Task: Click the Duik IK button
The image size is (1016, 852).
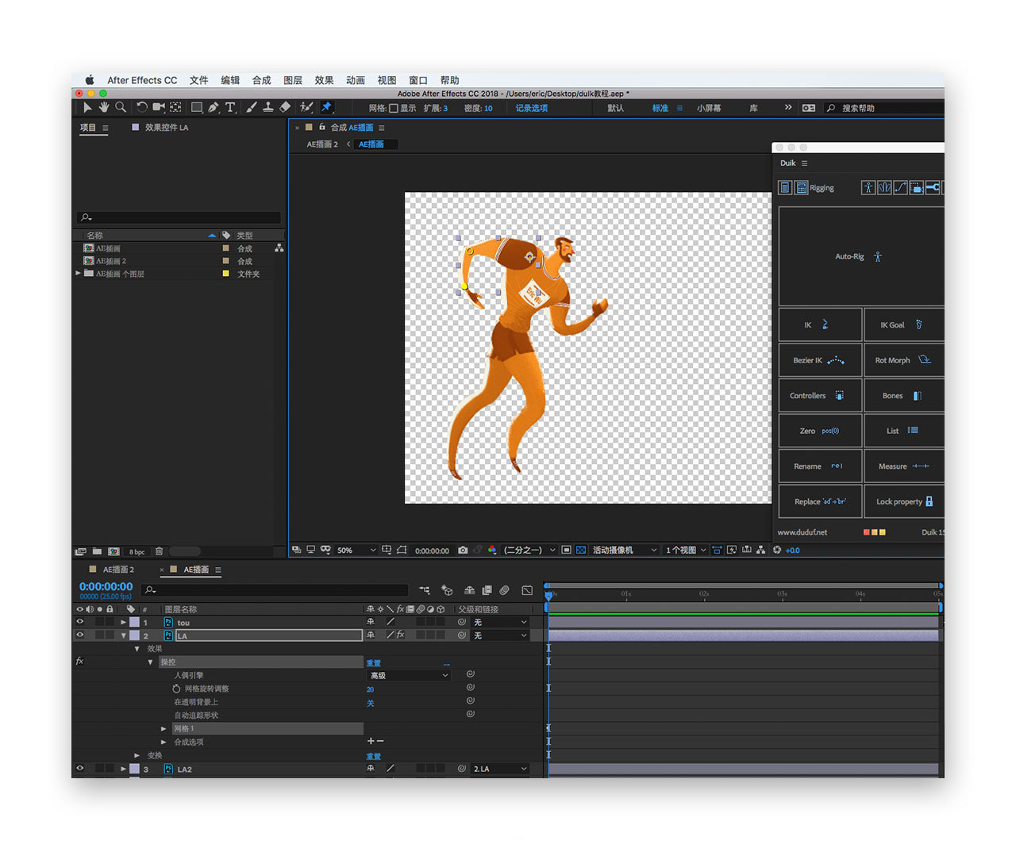Action: click(820, 324)
